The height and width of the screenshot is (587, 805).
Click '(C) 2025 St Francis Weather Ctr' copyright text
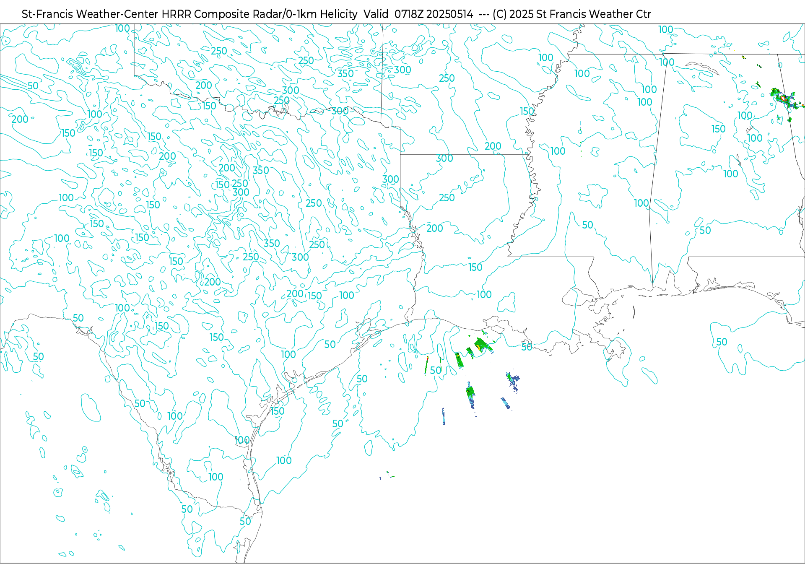[572, 14]
